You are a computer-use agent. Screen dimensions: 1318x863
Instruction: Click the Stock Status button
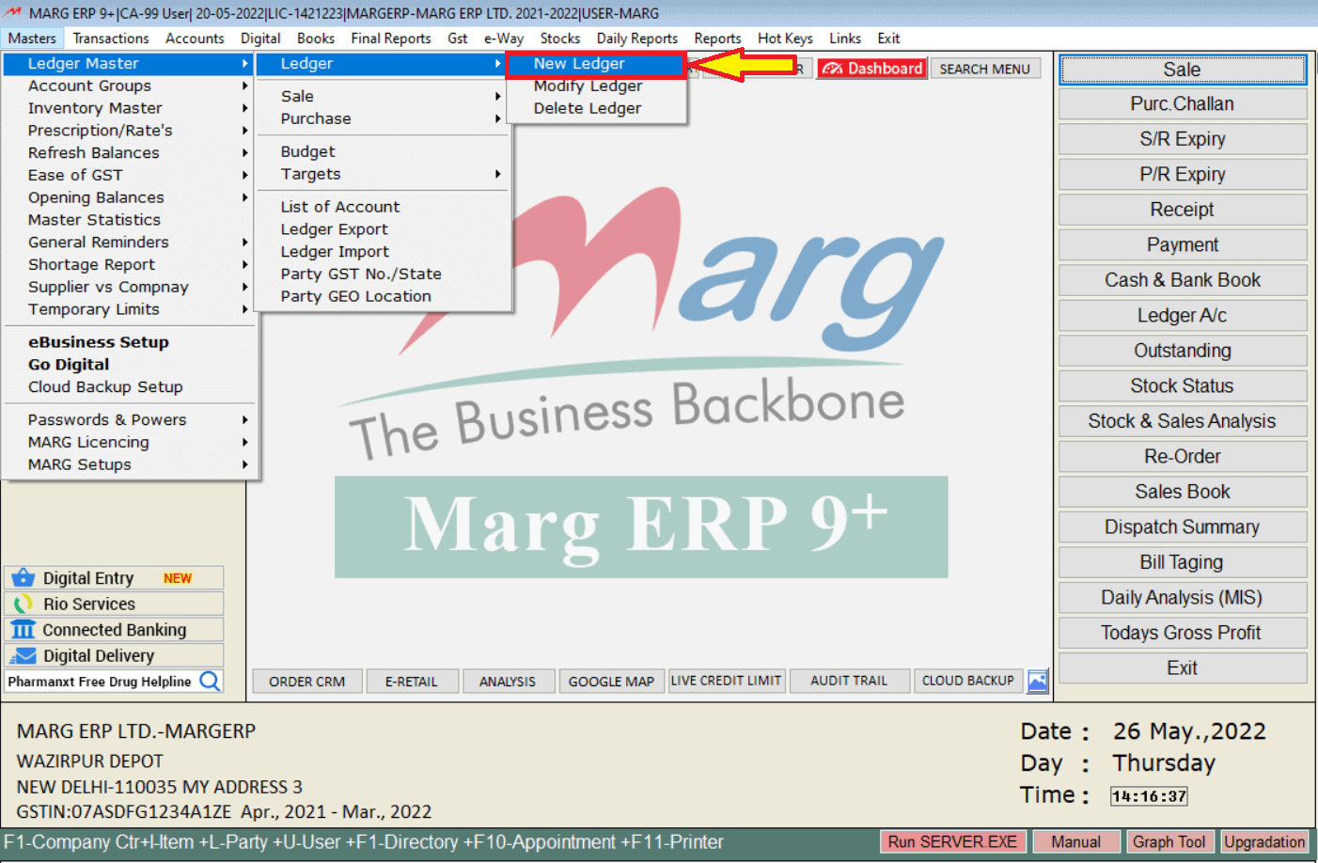[1183, 386]
